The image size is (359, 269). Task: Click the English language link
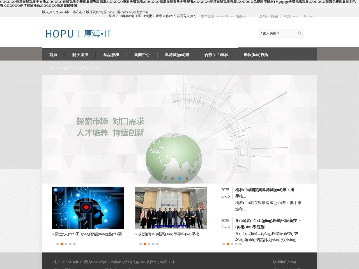309,16
